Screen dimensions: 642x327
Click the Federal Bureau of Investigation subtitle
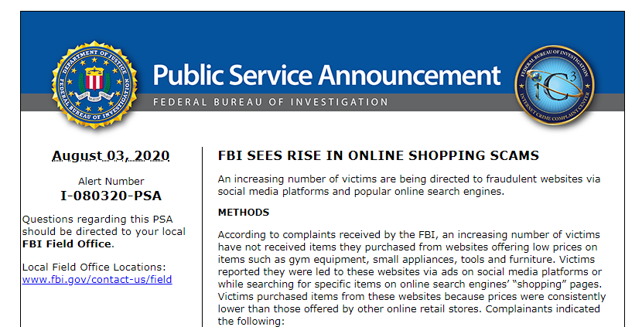pos(271,102)
